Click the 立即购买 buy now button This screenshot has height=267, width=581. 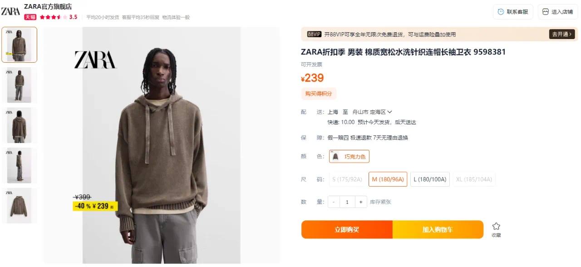pos(347,230)
